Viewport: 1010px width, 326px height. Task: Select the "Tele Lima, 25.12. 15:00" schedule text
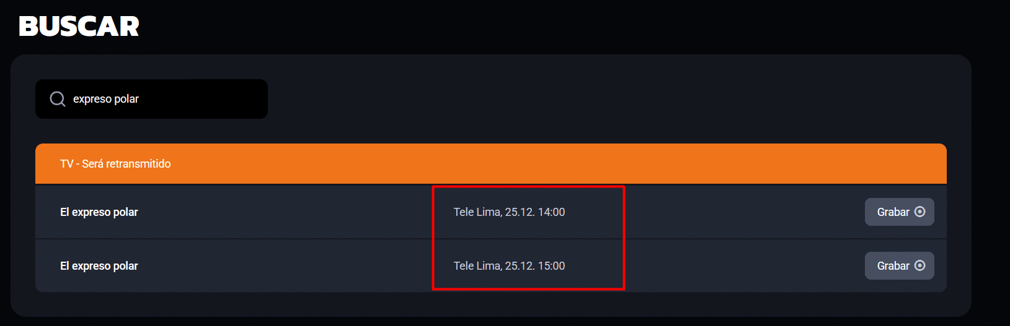(509, 266)
